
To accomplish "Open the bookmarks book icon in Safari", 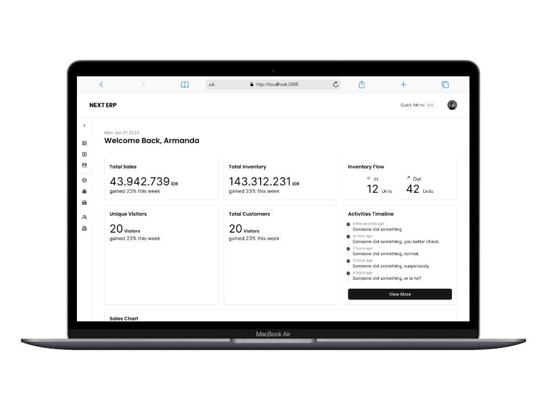I will (185, 84).
